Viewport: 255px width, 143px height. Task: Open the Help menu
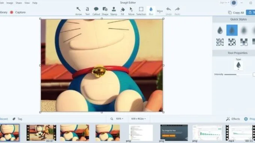click(x=35, y=3)
